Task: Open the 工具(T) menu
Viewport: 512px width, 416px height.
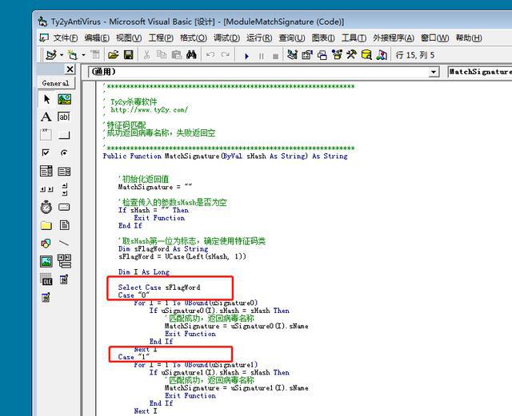Action: pos(354,38)
